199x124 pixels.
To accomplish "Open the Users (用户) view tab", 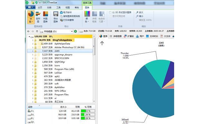I will click(140, 36).
